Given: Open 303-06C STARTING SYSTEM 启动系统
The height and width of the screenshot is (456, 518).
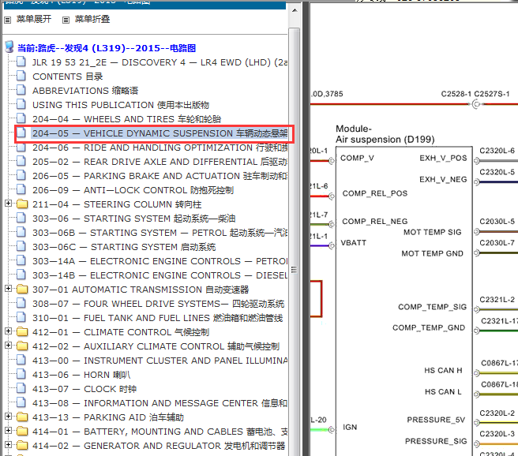Looking at the screenshot, I should coord(124,247).
